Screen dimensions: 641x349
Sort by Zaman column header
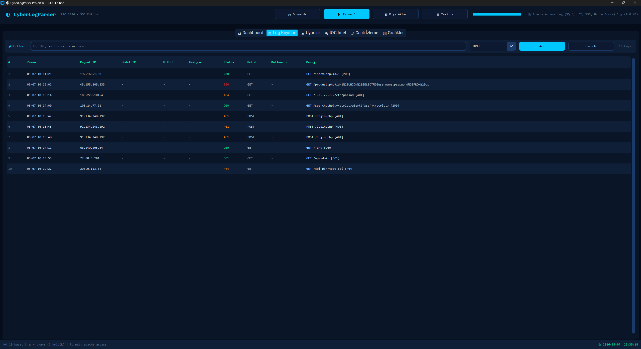pos(31,62)
